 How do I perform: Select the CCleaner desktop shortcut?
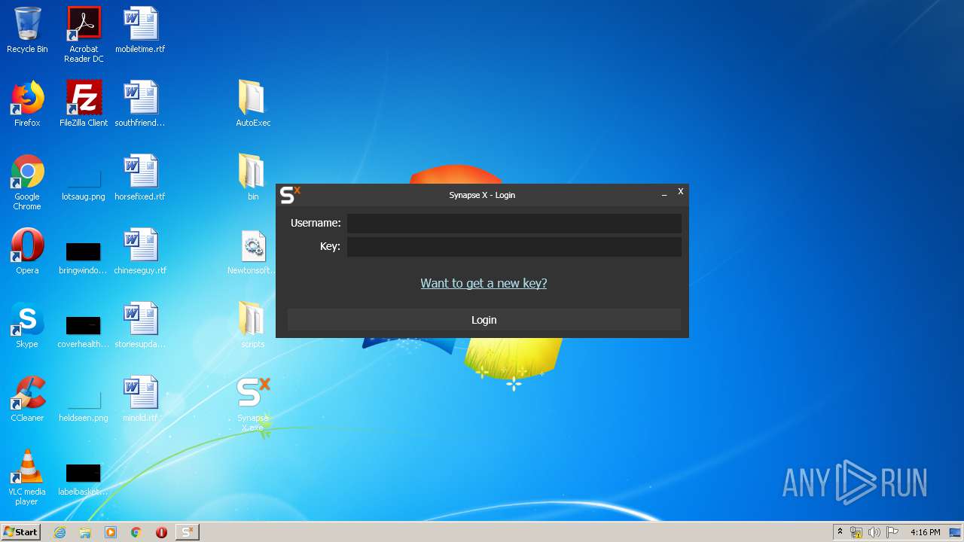[27, 399]
